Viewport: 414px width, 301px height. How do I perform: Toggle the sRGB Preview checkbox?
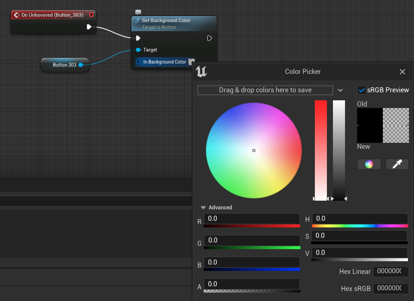[361, 90]
